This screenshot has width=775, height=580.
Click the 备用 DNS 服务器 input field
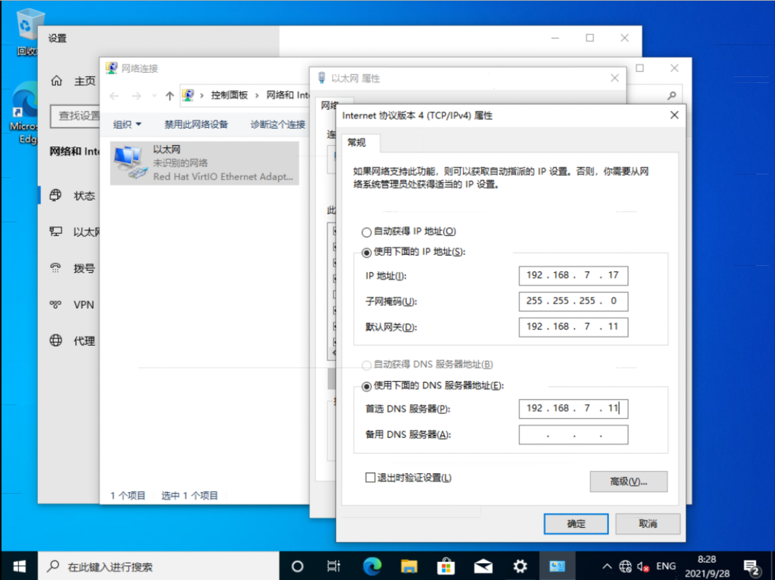tap(573, 435)
